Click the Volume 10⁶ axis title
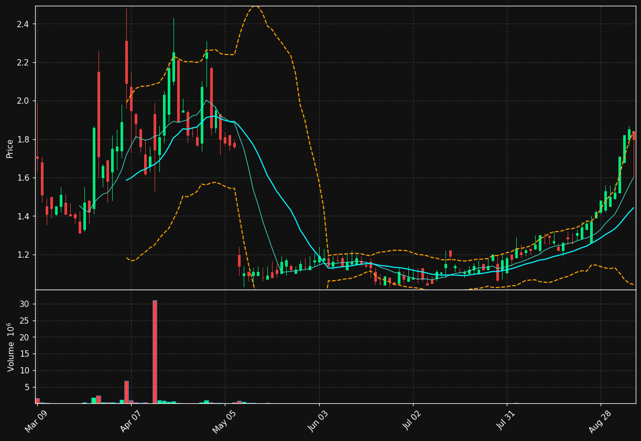 click(10, 347)
